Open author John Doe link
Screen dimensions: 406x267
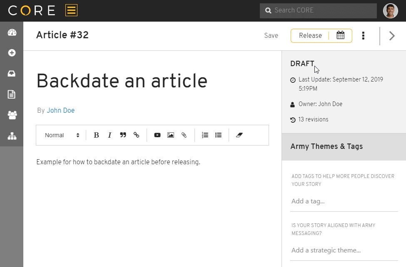pyautogui.click(x=61, y=111)
